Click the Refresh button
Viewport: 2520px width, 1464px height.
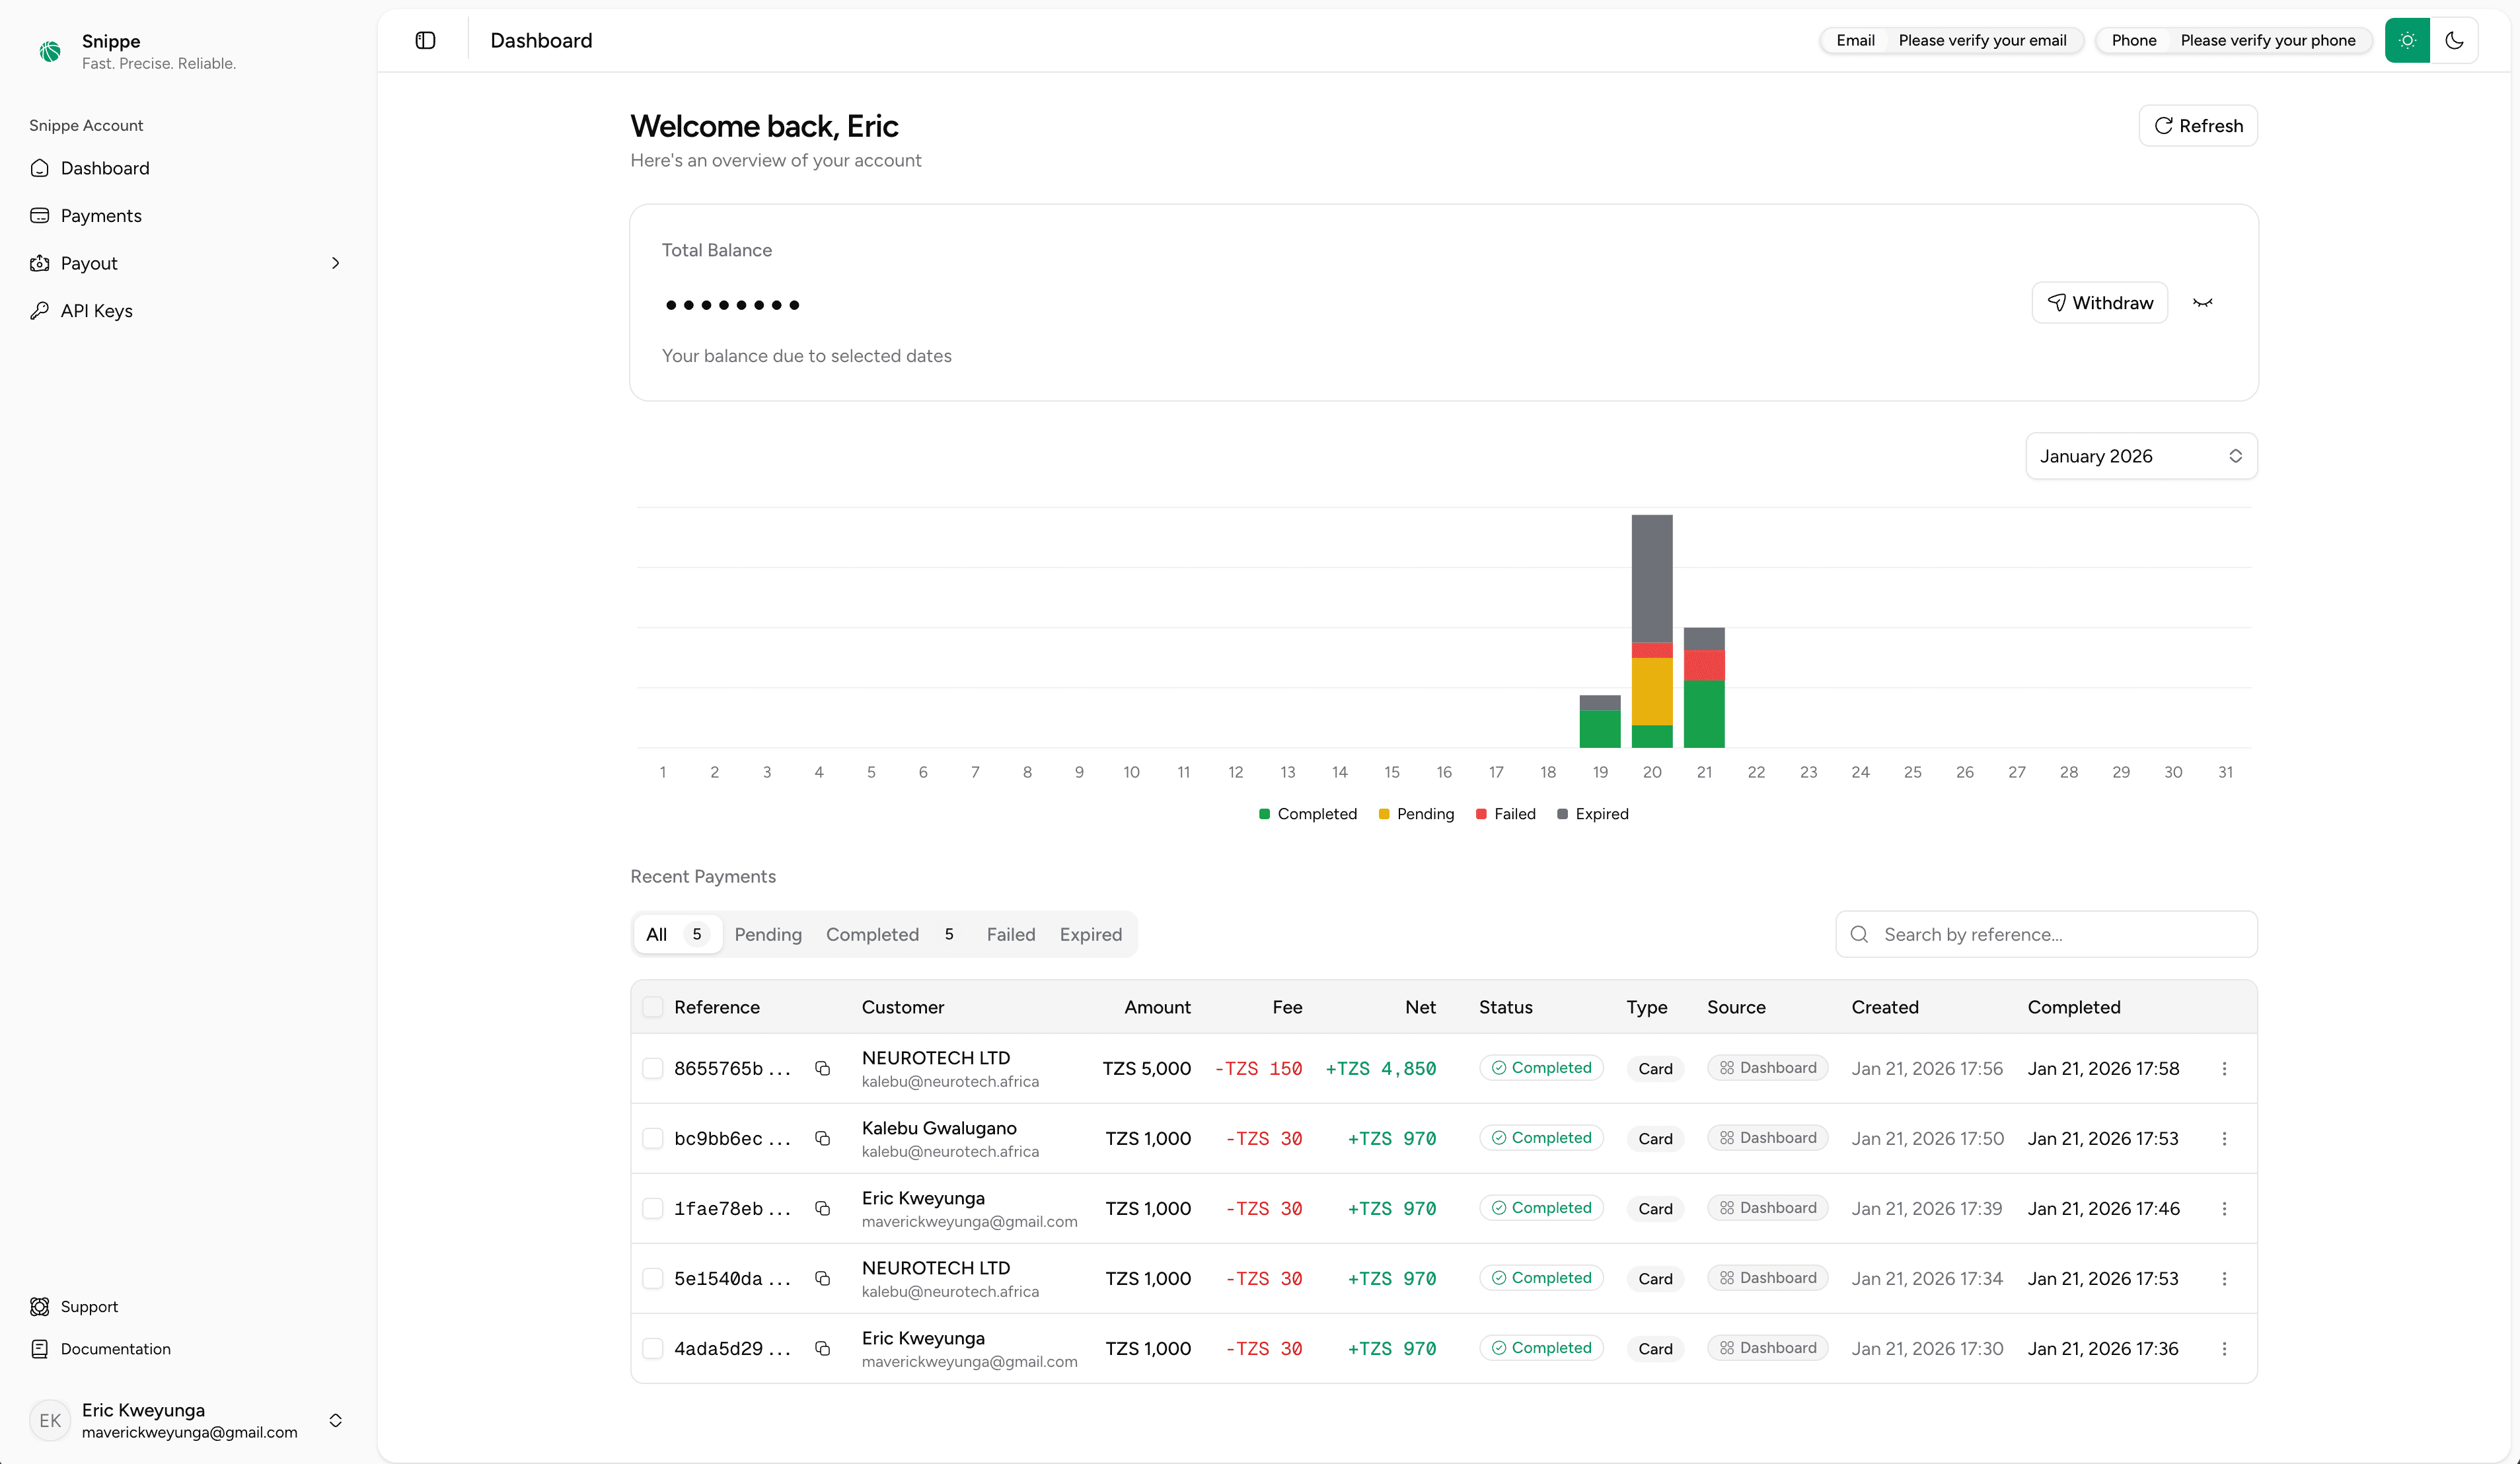pyautogui.click(x=2197, y=125)
